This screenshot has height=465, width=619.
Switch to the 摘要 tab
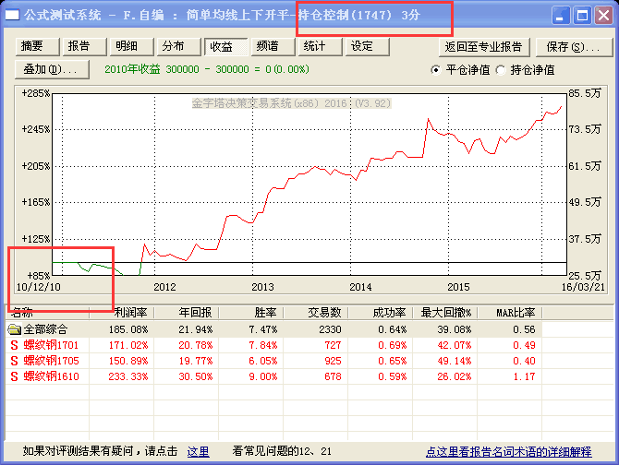coord(33,47)
